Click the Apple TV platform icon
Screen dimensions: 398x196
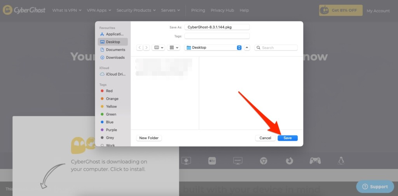[212, 161]
